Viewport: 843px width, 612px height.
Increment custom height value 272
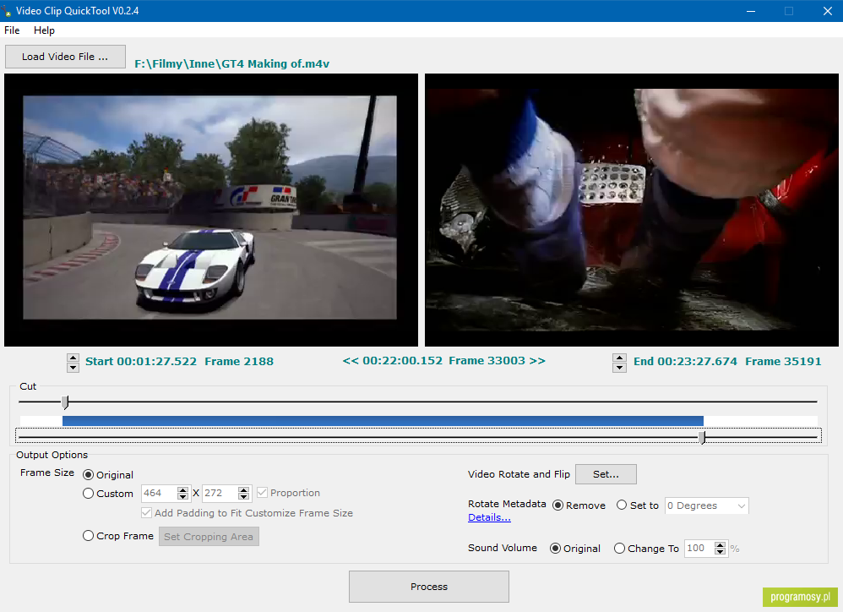point(243,489)
